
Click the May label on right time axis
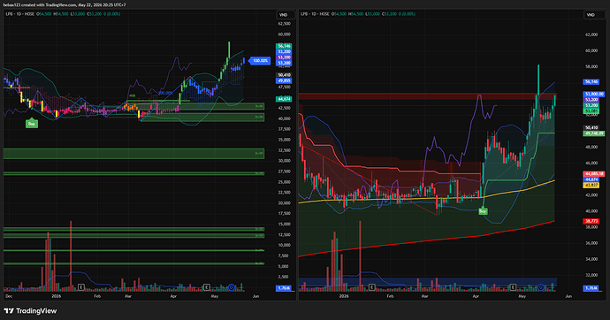point(522,296)
